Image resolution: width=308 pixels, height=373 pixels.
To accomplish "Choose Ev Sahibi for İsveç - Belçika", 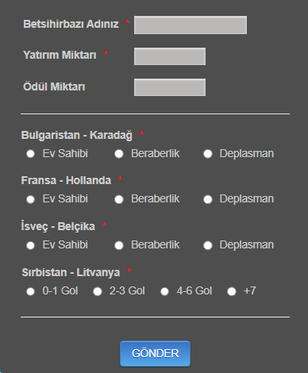I will [x=30, y=245].
